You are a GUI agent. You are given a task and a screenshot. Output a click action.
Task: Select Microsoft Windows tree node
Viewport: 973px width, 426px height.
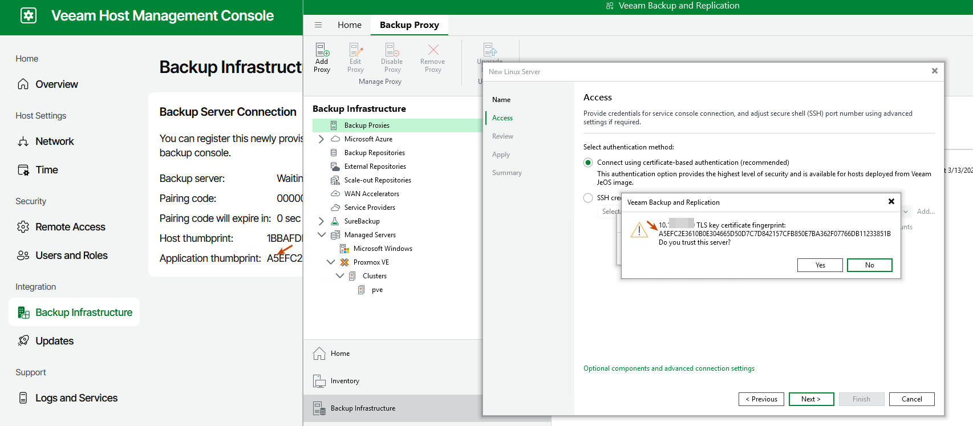pyautogui.click(x=382, y=249)
